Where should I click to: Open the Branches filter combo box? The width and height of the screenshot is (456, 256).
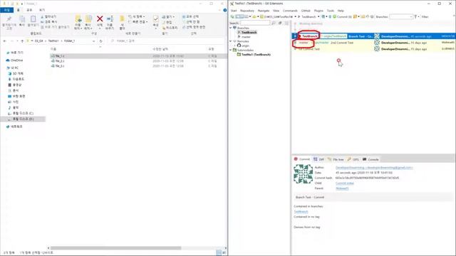click(x=401, y=17)
